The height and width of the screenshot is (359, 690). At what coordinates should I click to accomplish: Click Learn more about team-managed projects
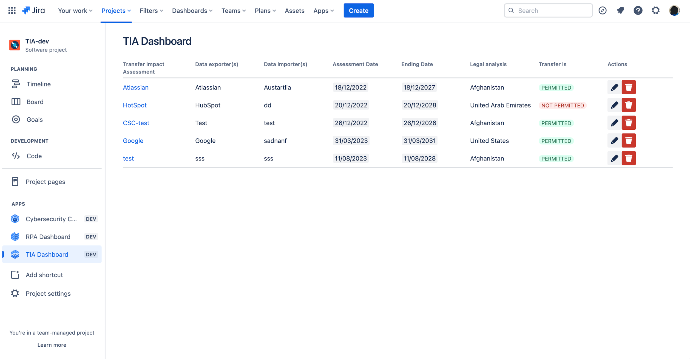pyautogui.click(x=52, y=345)
